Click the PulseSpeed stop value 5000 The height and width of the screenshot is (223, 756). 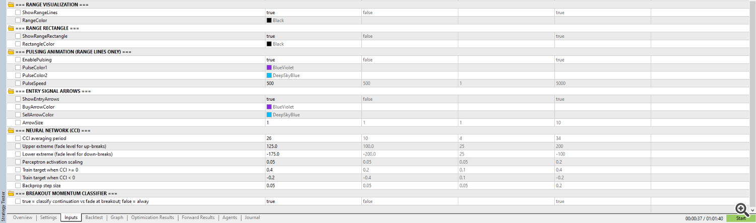(561, 83)
